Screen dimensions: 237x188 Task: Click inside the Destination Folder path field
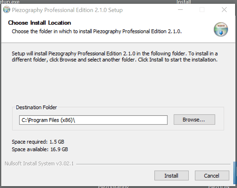pos(93,120)
